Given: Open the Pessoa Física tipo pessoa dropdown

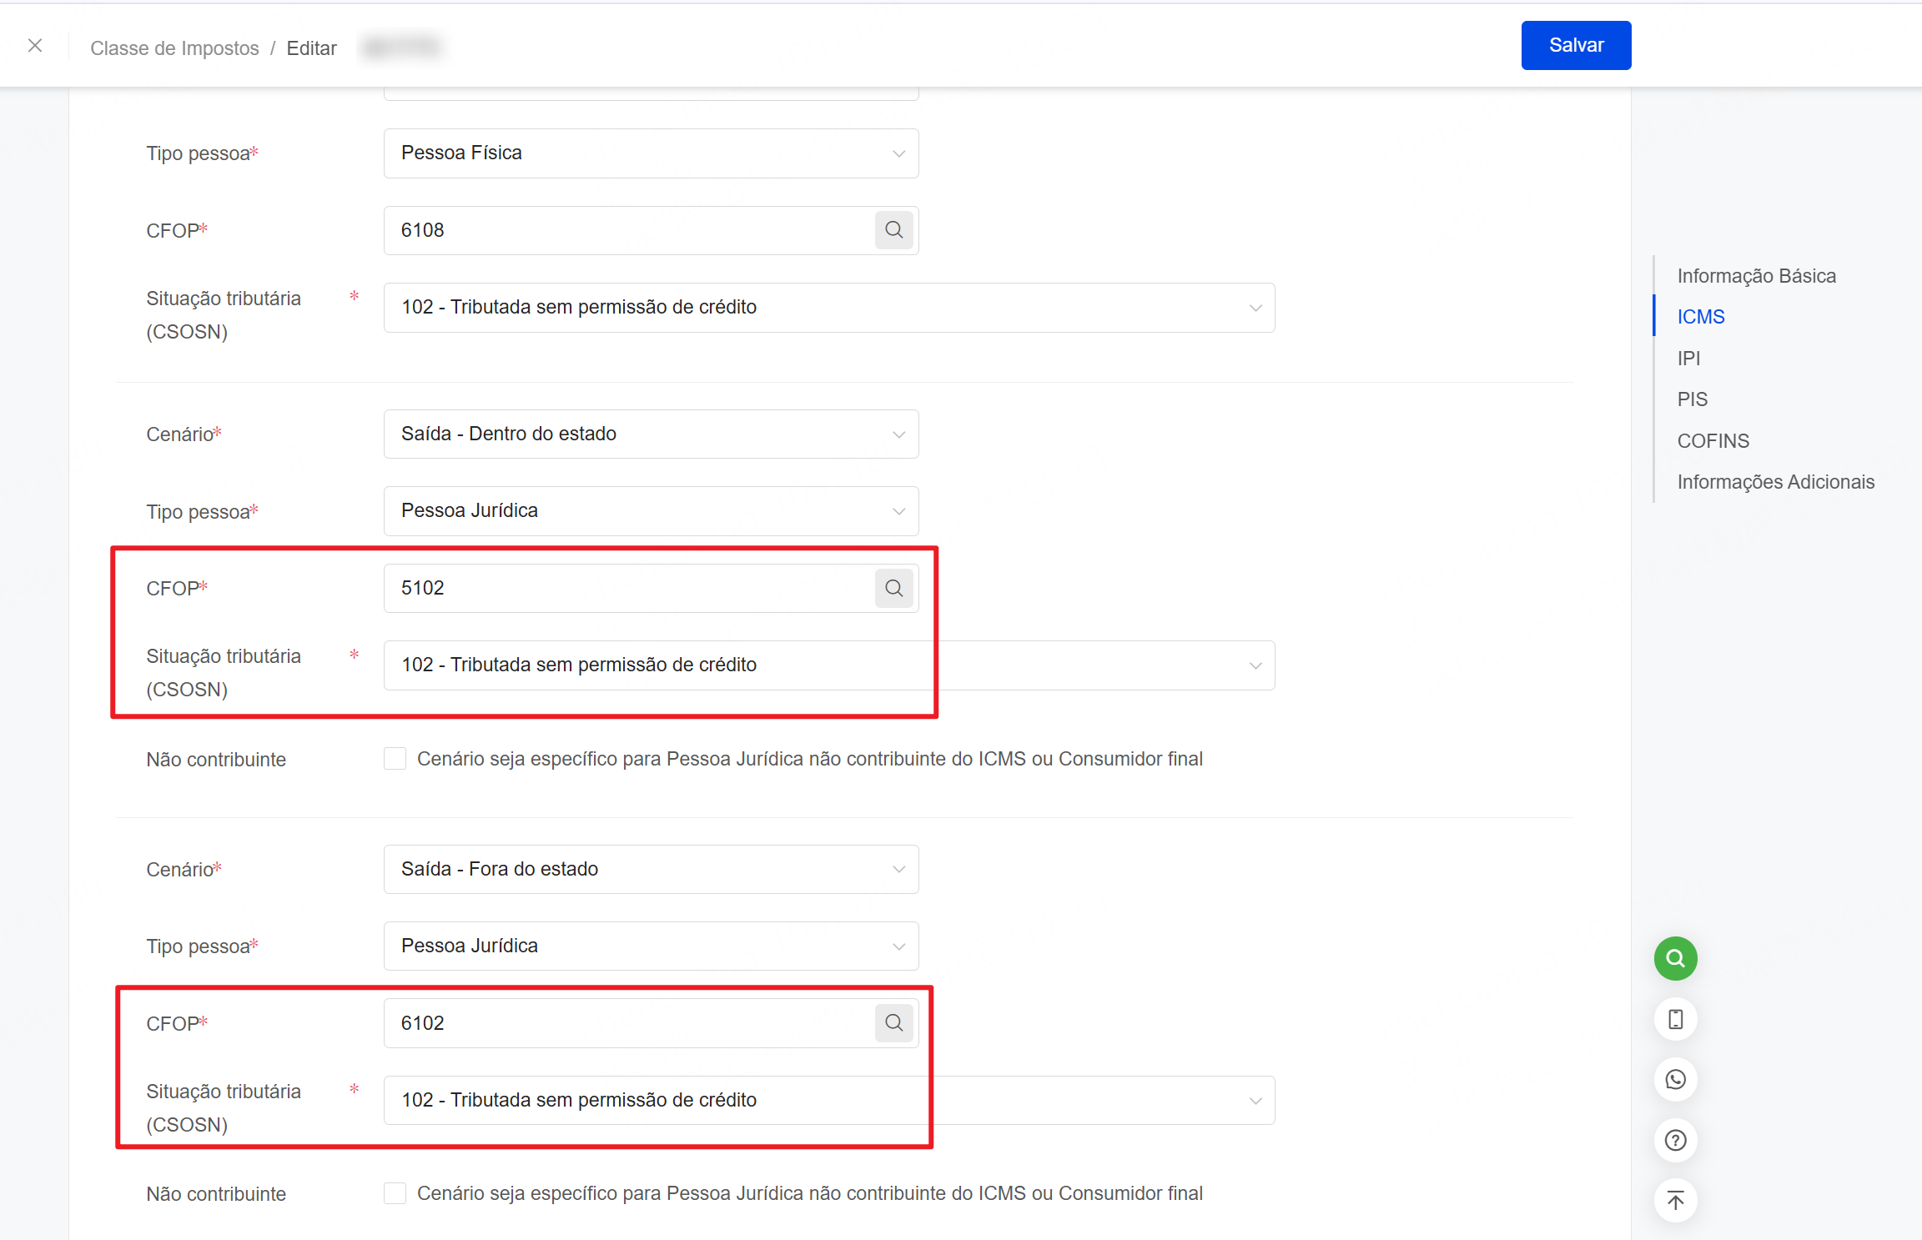Looking at the screenshot, I should point(651,153).
